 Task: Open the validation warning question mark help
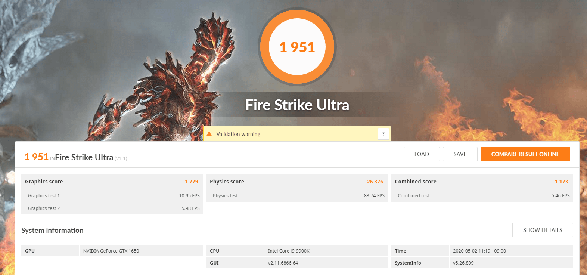click(x=383, y=134)
